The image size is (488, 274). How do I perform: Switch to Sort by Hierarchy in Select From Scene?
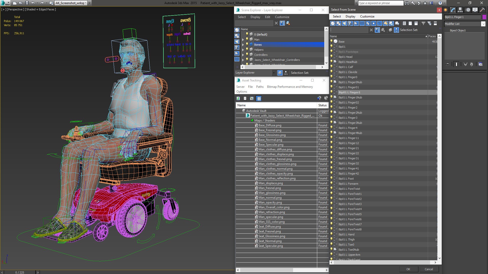click(396, 30)
